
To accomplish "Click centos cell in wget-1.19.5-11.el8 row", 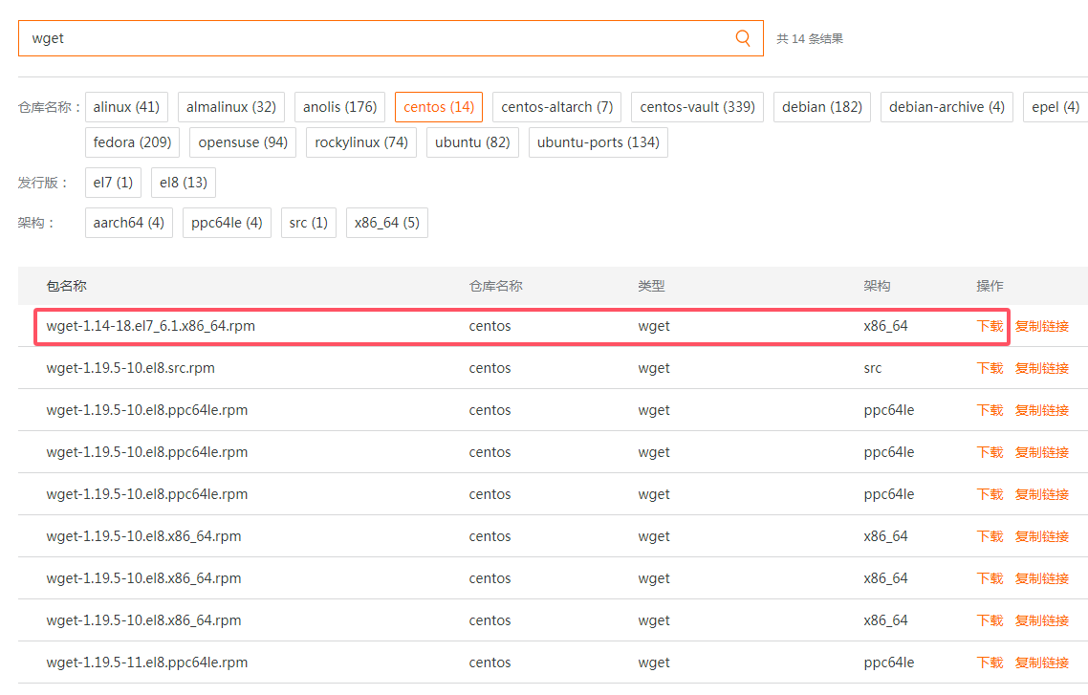I will [x=490, y=662].
